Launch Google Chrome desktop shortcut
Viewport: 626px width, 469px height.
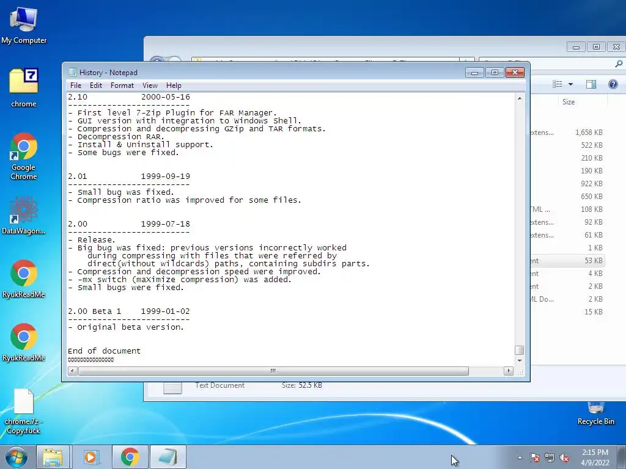(x=24, y=156)
